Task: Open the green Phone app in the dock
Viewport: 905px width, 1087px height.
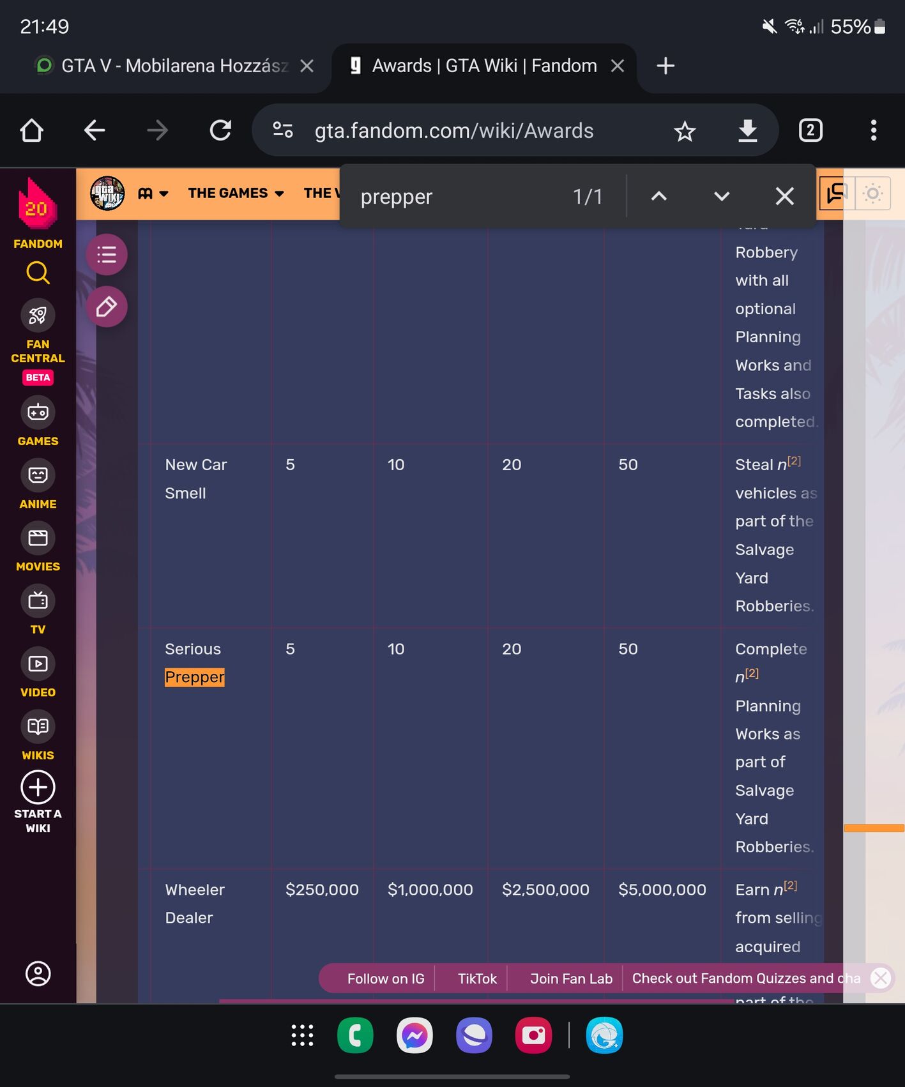Action: tap(355, 1035)
